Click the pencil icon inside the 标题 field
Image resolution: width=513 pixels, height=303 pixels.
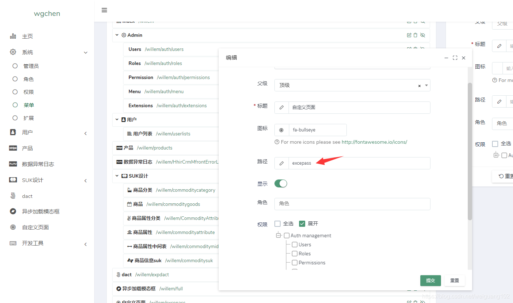(x=282, y=107)
